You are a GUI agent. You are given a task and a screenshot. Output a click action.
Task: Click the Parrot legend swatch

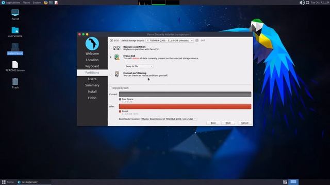pos(120,111)
